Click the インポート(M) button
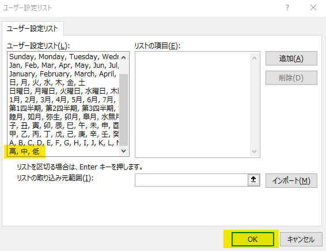Screen dimensions: 326x251 (291, 181)
